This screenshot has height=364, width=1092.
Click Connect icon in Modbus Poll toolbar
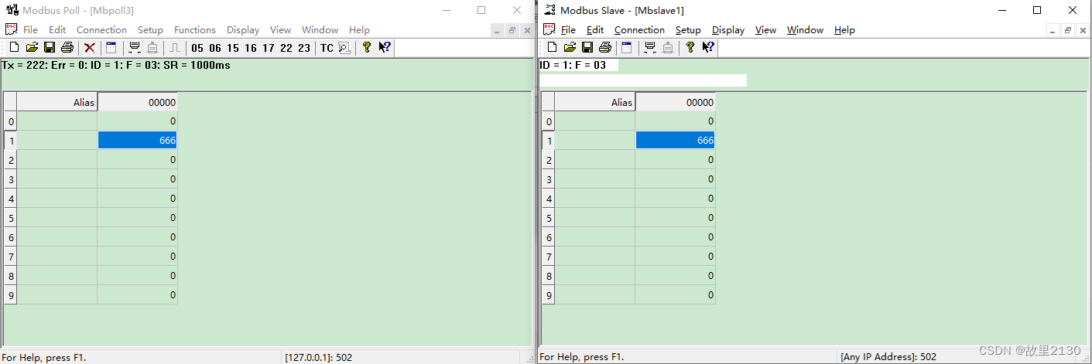[x=135, y=48]
